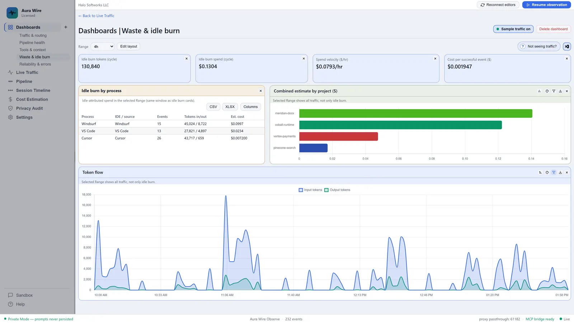The width and height of the screenshot is (574, 323).
Task: Click Private Mode status message
Action: (x=39, y=319)
